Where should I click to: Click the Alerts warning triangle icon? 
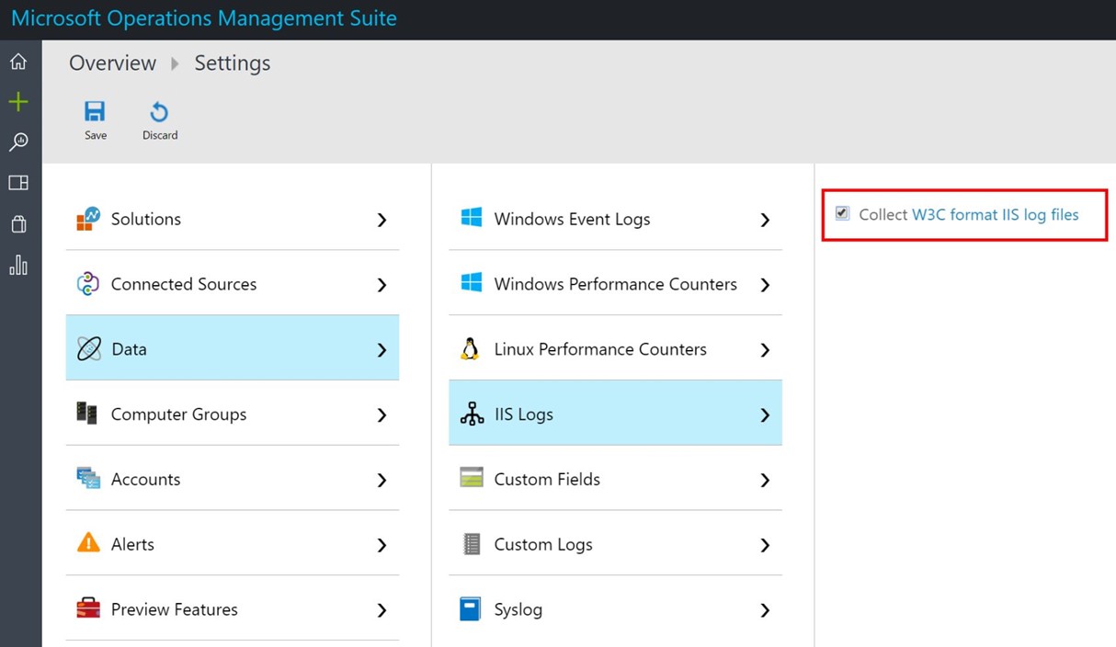tap(88, 543)
